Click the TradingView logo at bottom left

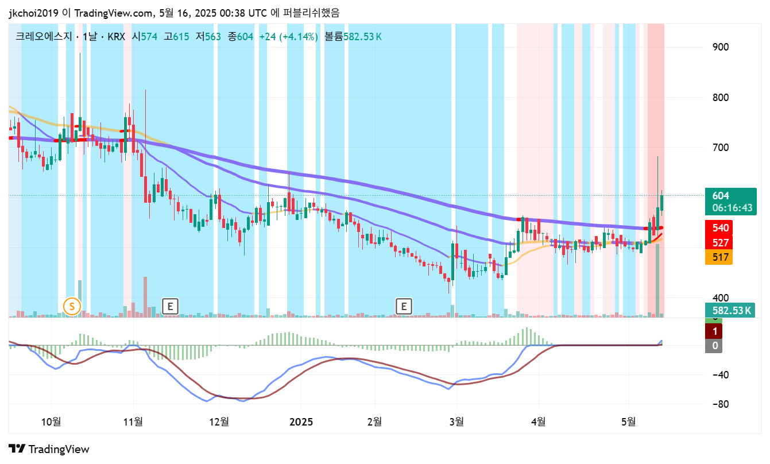pos(49,449)
